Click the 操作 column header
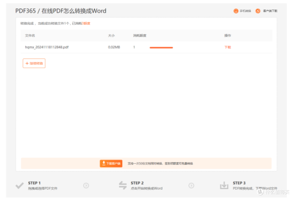Viewport: 292px width, 198px height. point(228,36)
